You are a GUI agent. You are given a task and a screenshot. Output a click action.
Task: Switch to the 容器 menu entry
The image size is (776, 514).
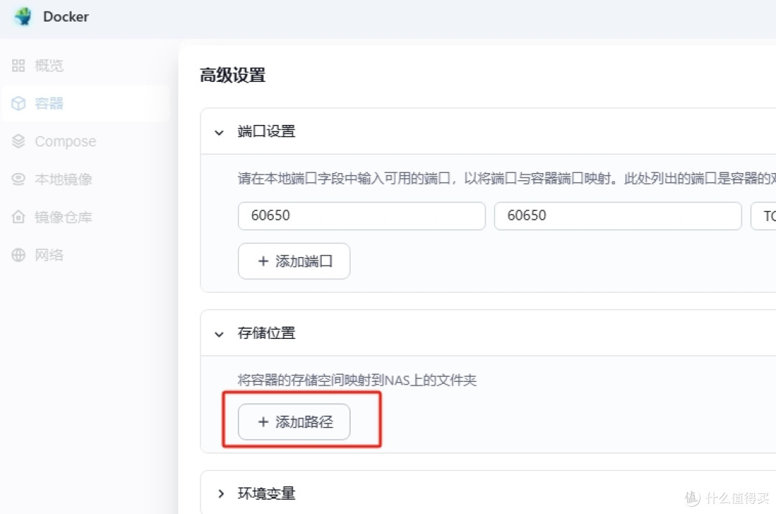click(x=49, y=103)
